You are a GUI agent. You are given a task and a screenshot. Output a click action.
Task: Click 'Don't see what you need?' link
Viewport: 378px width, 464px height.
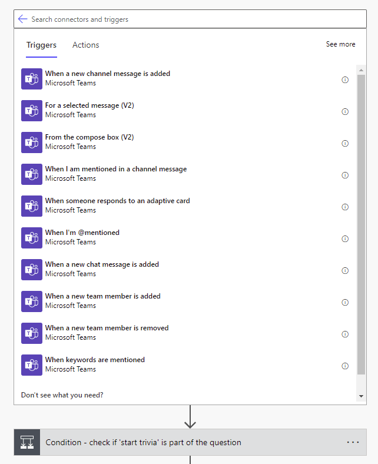tap(62, 395)
